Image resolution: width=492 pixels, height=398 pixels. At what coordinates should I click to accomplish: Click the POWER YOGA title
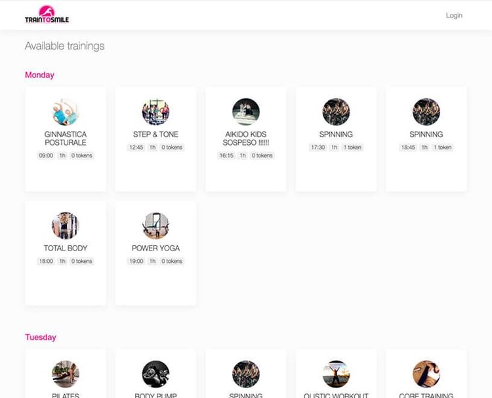[155, 248]
